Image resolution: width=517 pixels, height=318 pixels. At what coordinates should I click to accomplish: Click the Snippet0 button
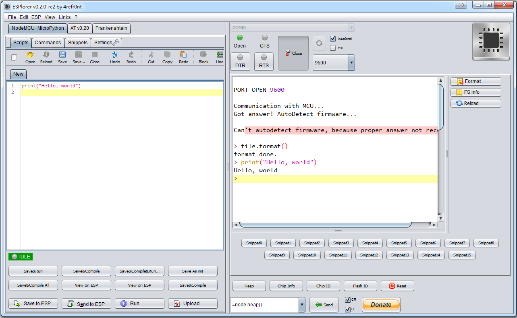254,243
